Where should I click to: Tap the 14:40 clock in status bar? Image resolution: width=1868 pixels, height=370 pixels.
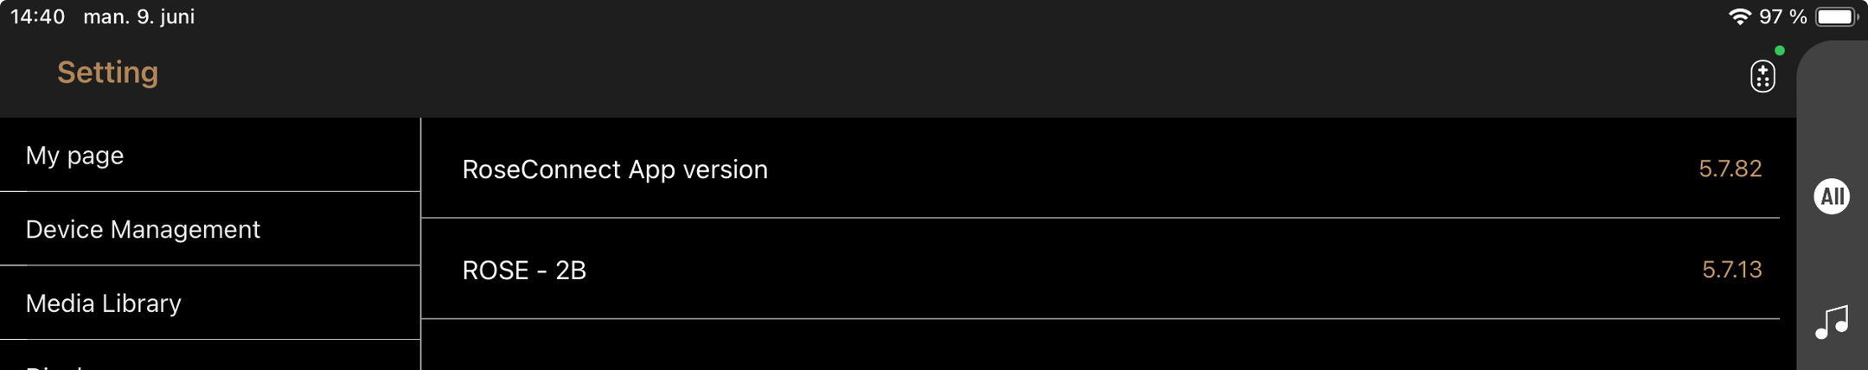click(37, 17)
